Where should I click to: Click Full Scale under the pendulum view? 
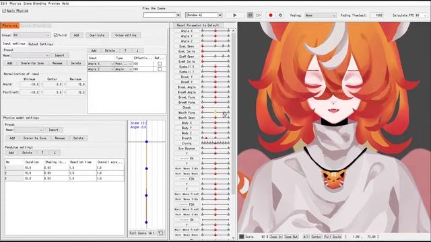click(x=138, y=233)
